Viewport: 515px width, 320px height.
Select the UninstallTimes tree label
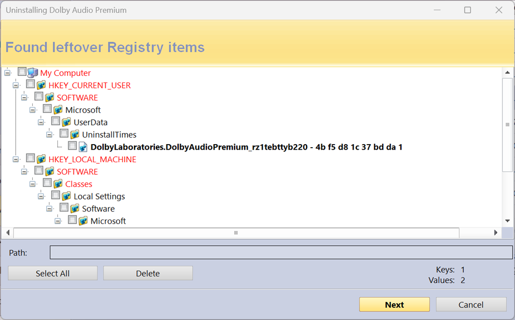pyautogui.click(x=109, y=135)
